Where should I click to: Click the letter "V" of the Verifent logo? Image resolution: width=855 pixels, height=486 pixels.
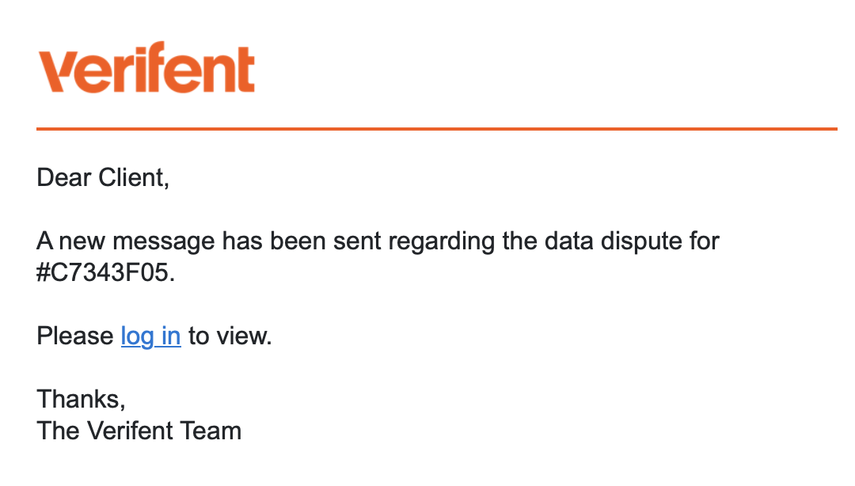pyautogui.click(x=57, y=71)
